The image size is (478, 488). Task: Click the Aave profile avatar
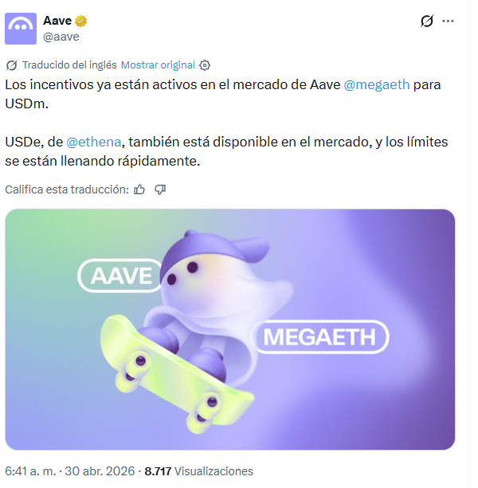click(x=21, y=29)
